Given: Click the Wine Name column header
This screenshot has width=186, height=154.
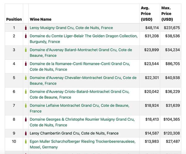Looking at the screenshot, I should point(40,19).
